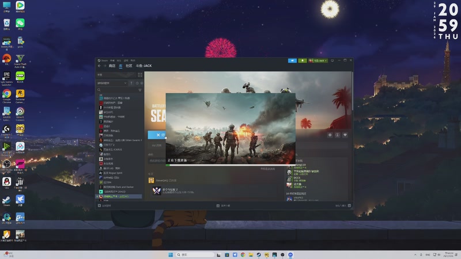The height and width of the screenshot is (259, 461).
Task: Open the Windows Start button
Action: point(171,254)
